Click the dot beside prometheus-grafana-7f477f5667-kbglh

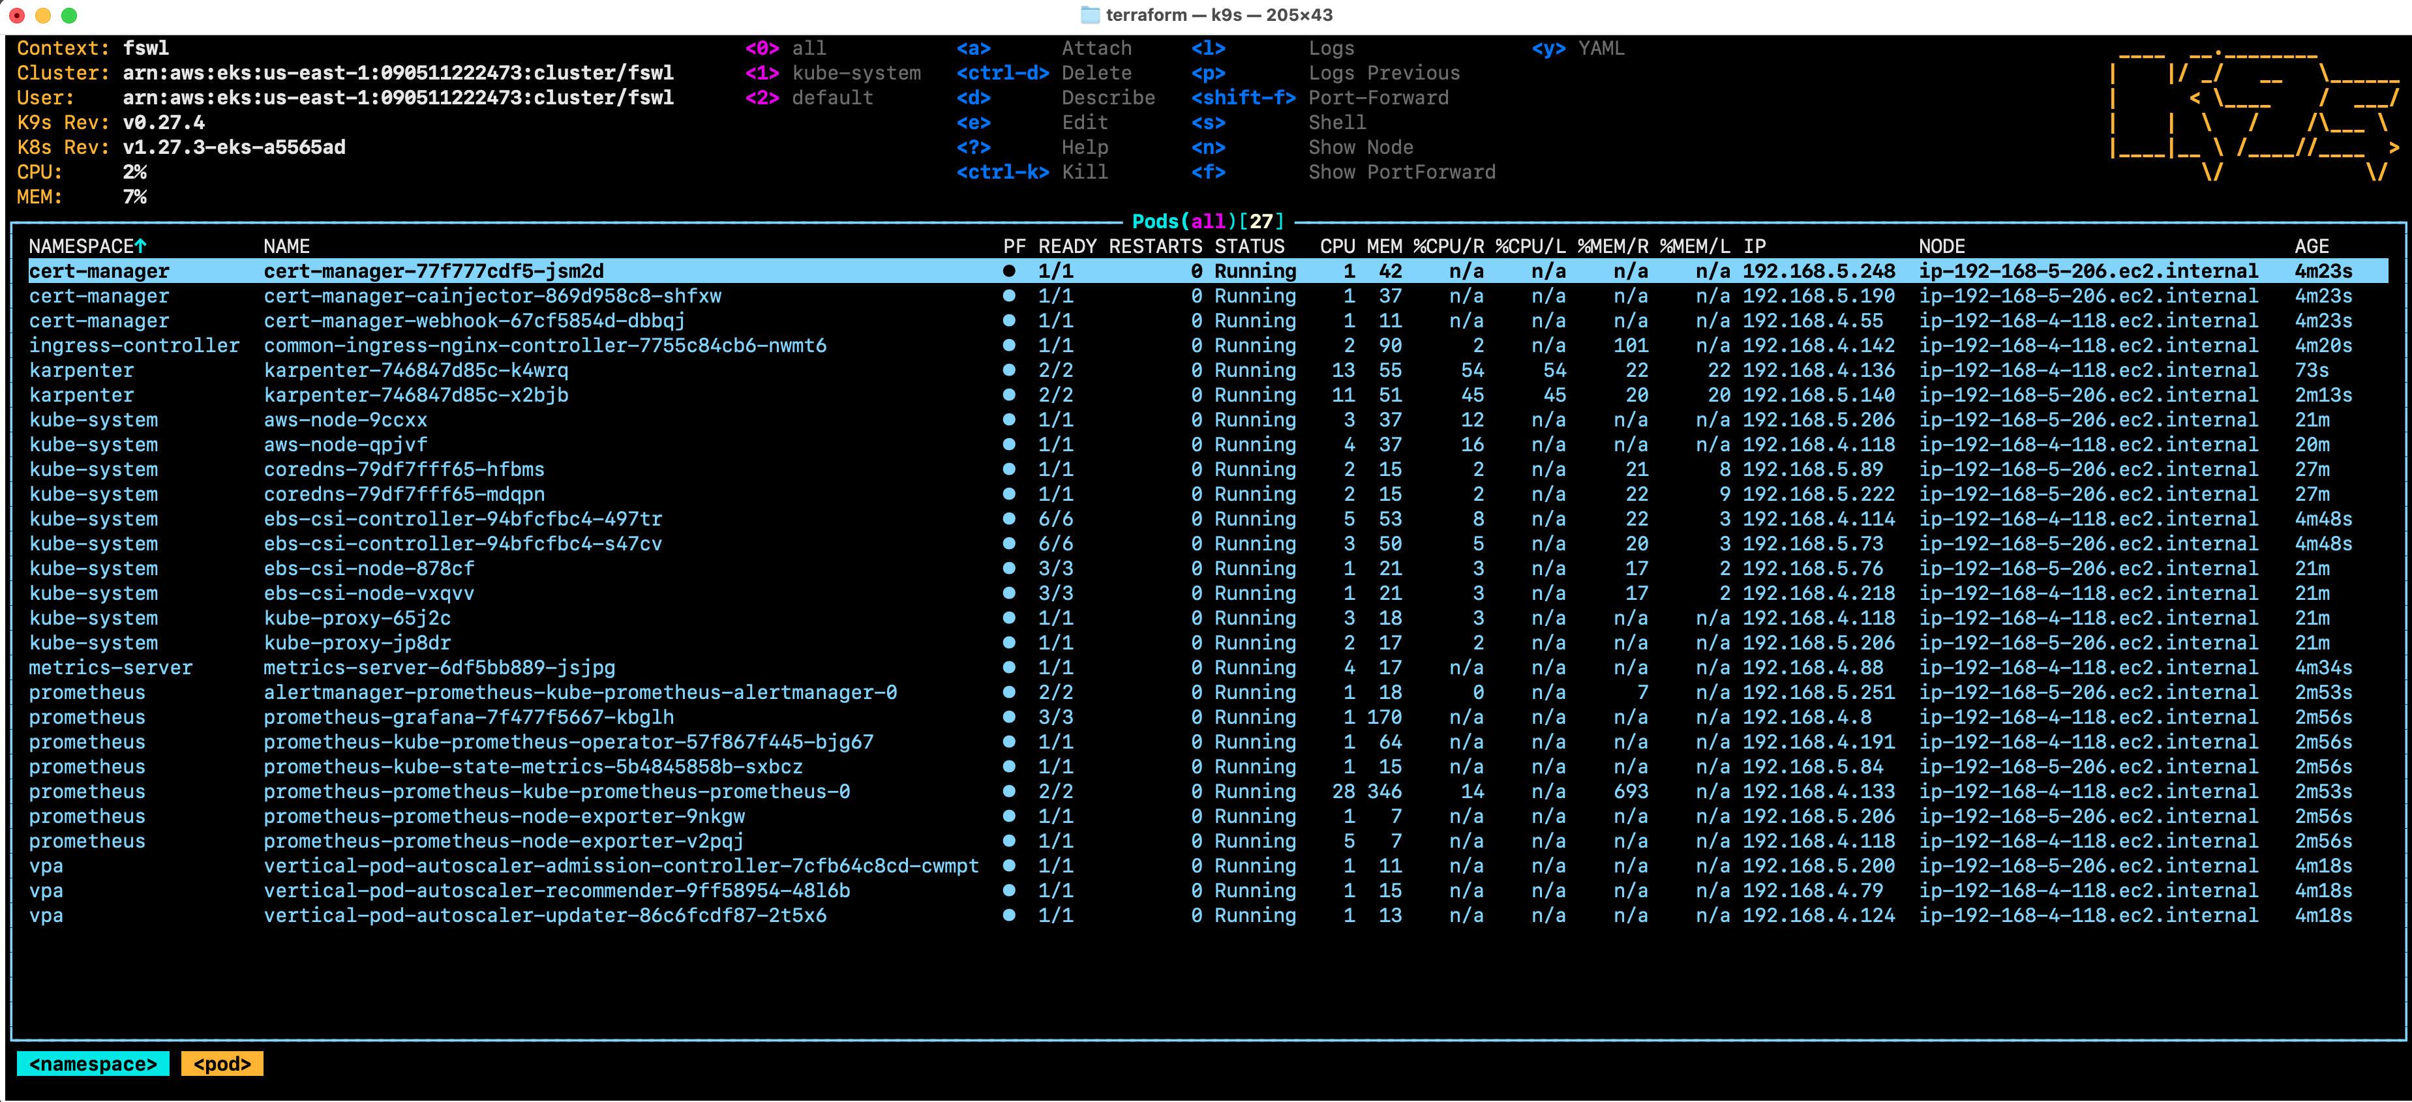(1008, 717)
